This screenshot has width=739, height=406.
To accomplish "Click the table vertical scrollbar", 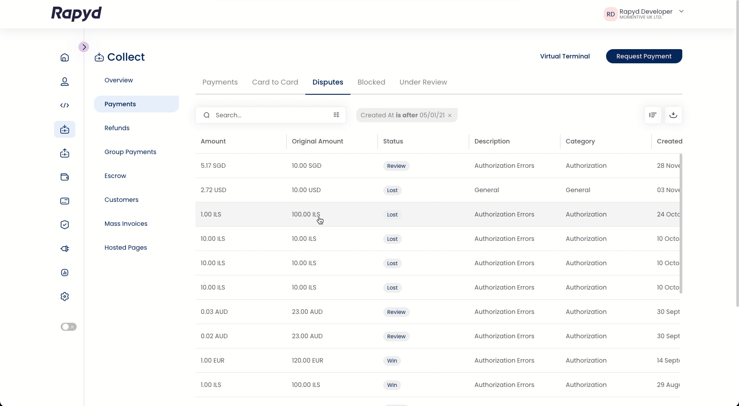I will click(x=681, y=224).
